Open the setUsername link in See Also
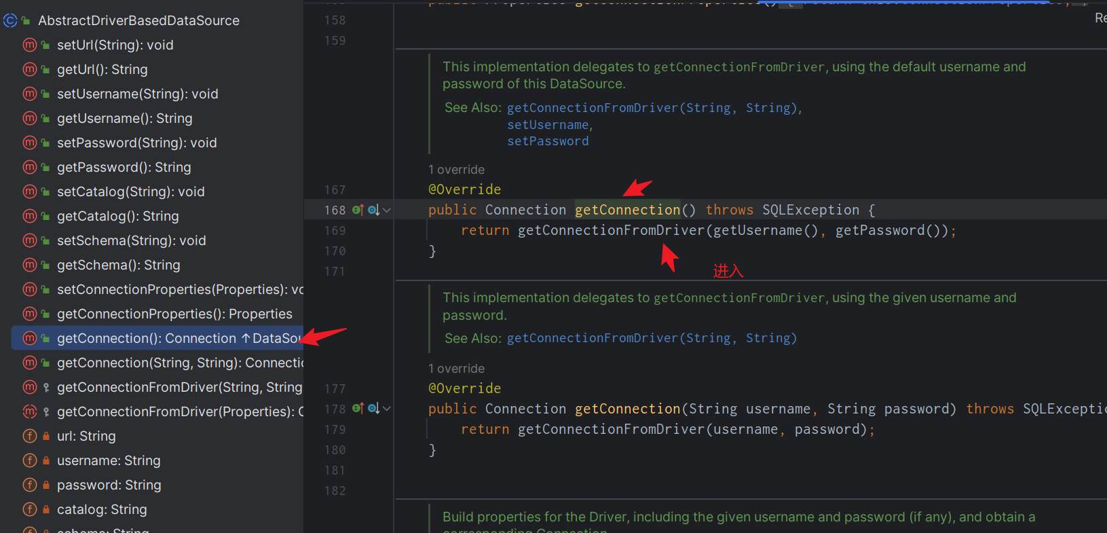Screen dimensions: 1107x533 click(548, 125)
